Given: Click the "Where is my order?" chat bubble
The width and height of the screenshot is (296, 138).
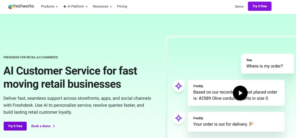Looking at the screenshot, I should tap(267, 64).
